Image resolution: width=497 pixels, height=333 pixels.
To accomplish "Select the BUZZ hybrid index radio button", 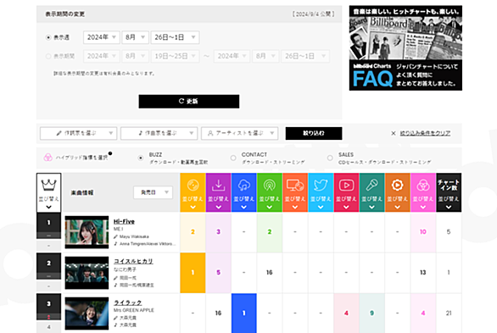I will pos(141,158).
